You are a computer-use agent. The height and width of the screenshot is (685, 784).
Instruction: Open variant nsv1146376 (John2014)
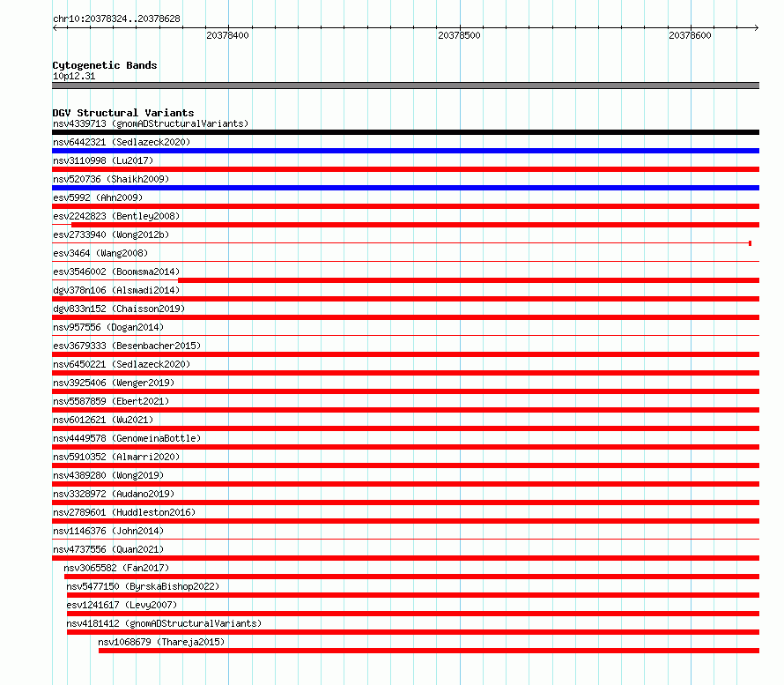[x=108, y=531]
